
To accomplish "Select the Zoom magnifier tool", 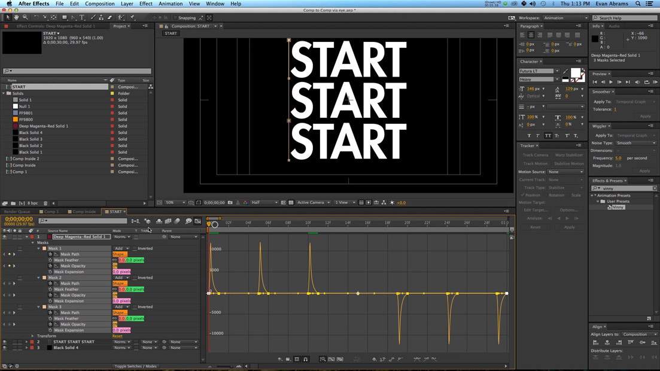I will (25, 18).
